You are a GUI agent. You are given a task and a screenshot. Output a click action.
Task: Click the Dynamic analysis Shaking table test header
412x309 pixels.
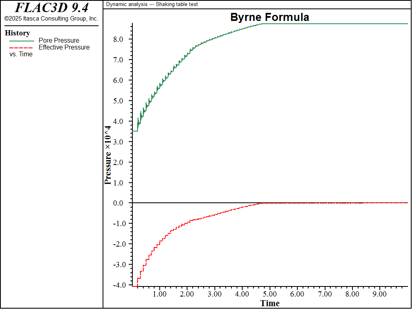(152, 4)
